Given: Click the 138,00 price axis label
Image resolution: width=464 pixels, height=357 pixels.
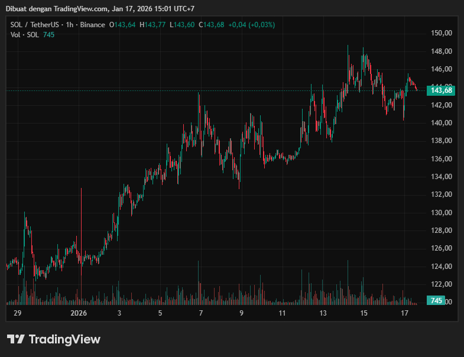Looking at the screenshot, I should click(x=442, y=141).
